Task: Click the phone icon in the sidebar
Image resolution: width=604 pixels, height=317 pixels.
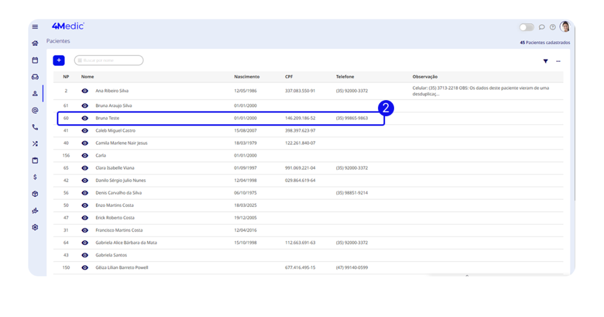Action: [x=35, y=127]
